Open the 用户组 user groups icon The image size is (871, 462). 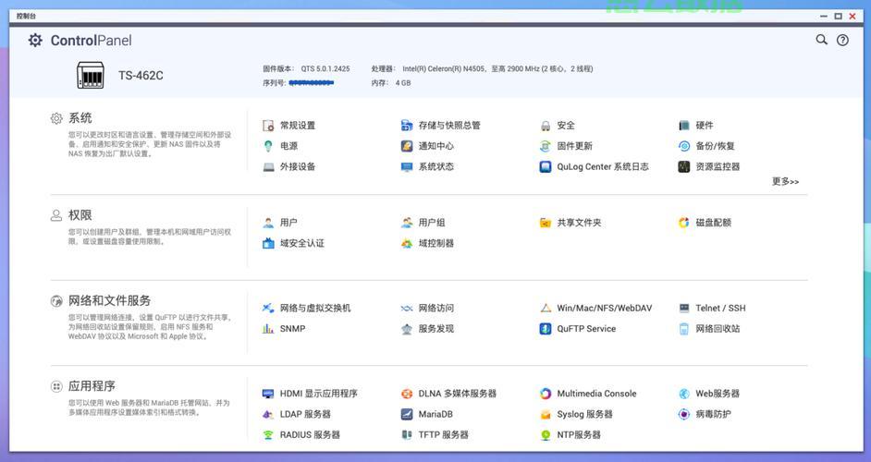coord(407,223)
